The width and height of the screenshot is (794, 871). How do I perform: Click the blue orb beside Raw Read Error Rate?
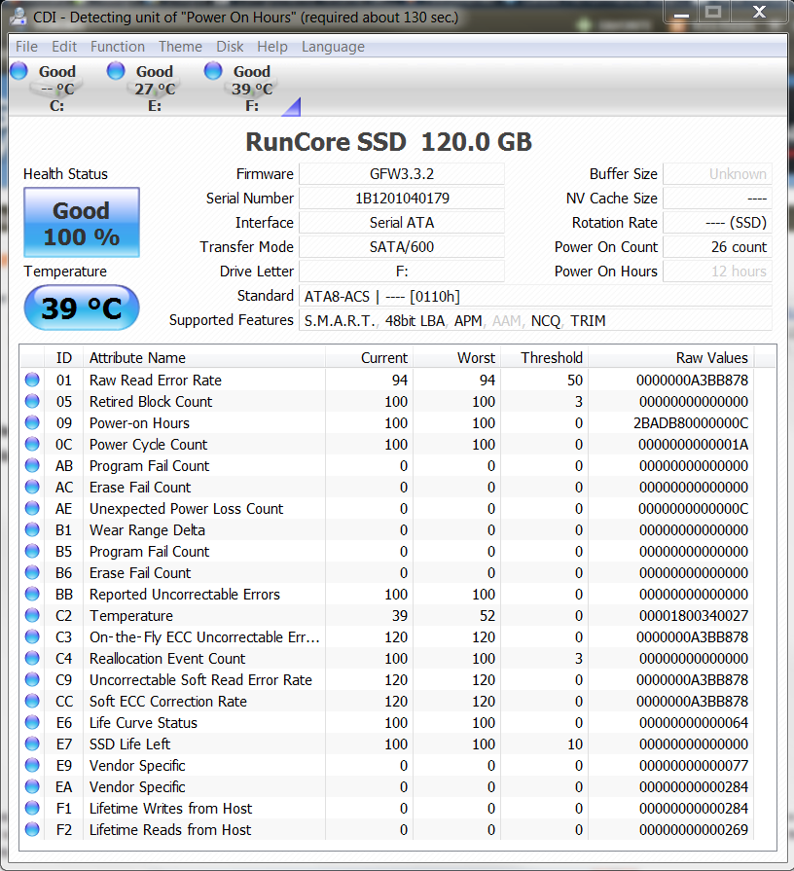coord(32,381)
